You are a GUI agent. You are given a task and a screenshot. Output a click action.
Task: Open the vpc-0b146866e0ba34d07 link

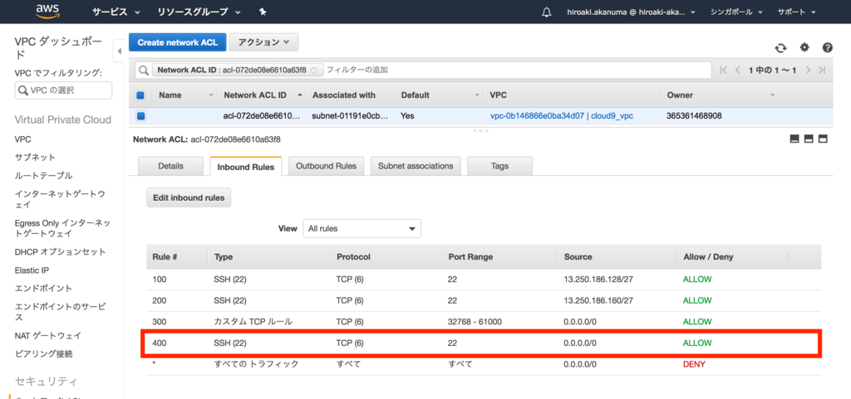coord(562,115)
